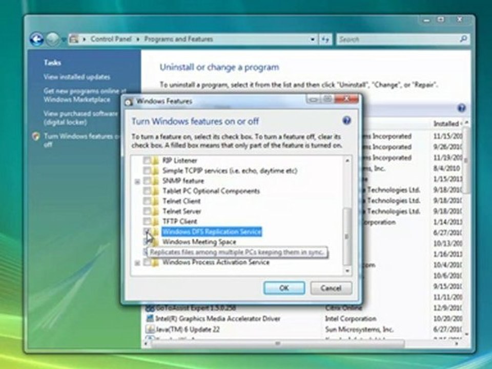Click Programs and Features breadcrumb
The image size is (492, 369).
point(178,39)
